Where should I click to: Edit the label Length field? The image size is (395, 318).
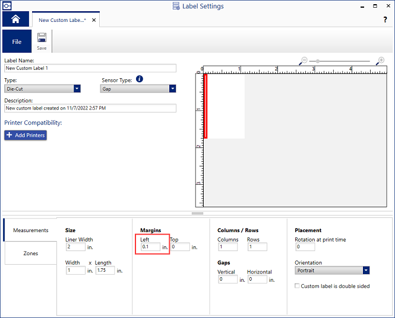click(105, 270)
